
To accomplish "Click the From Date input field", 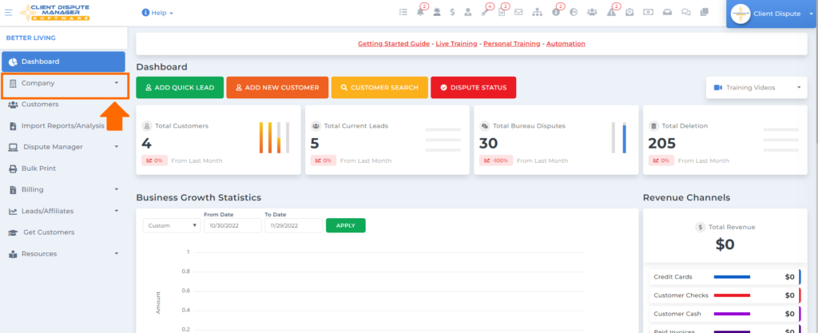I will click(232, 226).
